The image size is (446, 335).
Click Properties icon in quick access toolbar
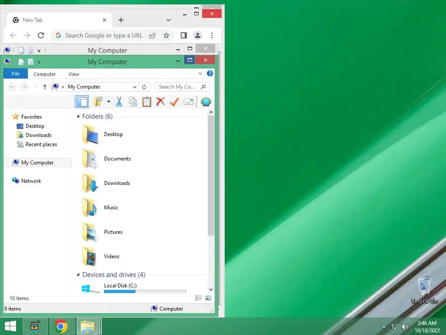coord(21,62)
